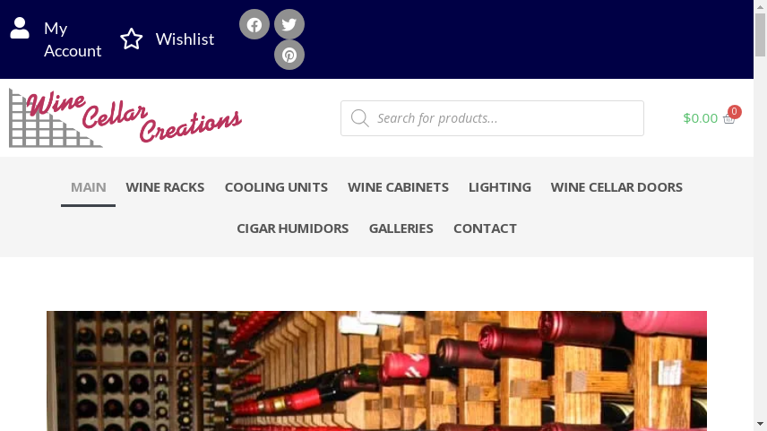Click the Search for products field
Viewport: 767px width, 431px height.
tap(492, 118)
